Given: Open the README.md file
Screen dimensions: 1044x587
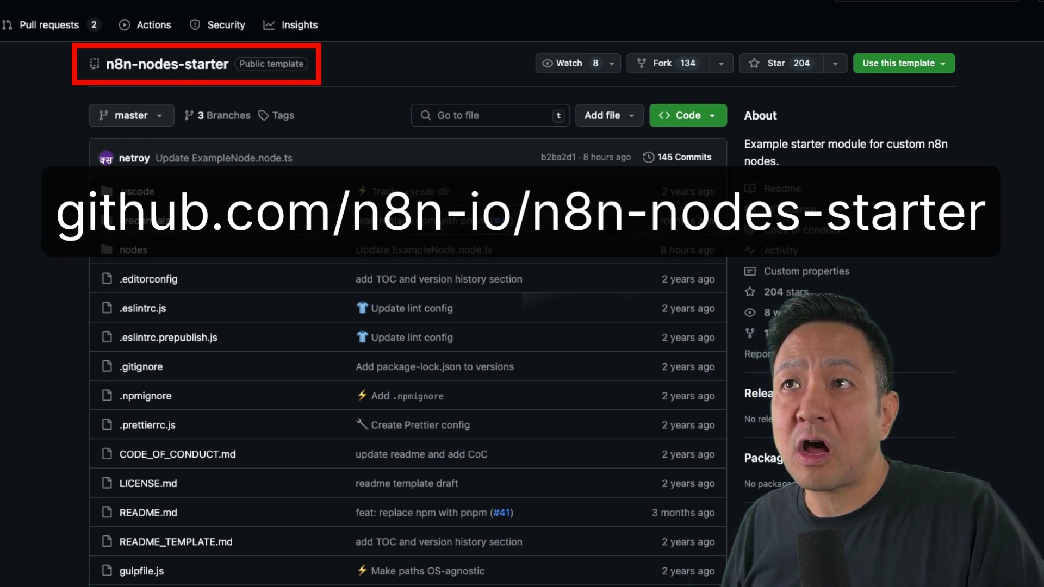Looking at the screenshot, I should tap(148, 513).
